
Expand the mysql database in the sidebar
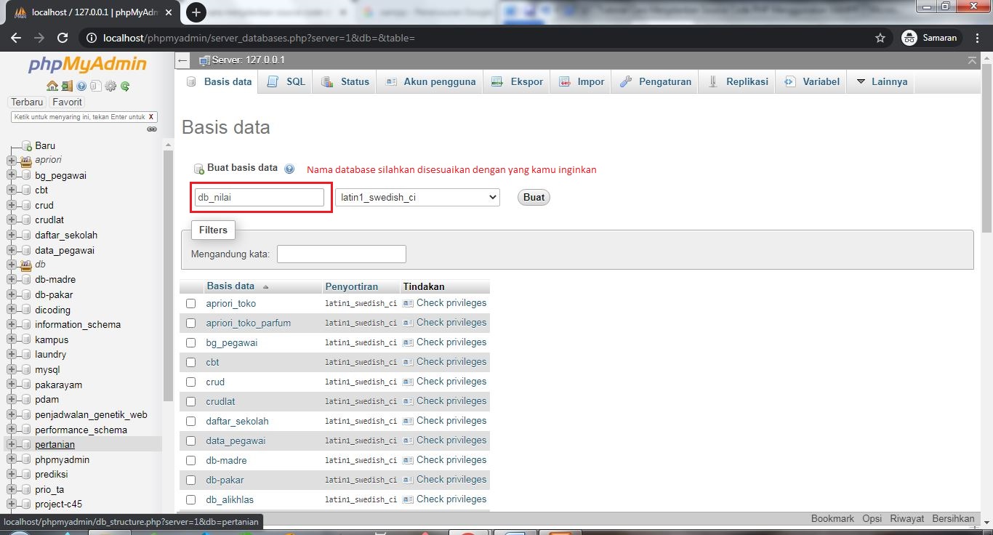pyautogui.click(x=12, y=369)
